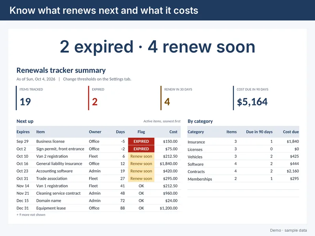Screen dimensions: 315x236
Task: Select the 'Equipment lease' item
Action: [x=51, y=208]
